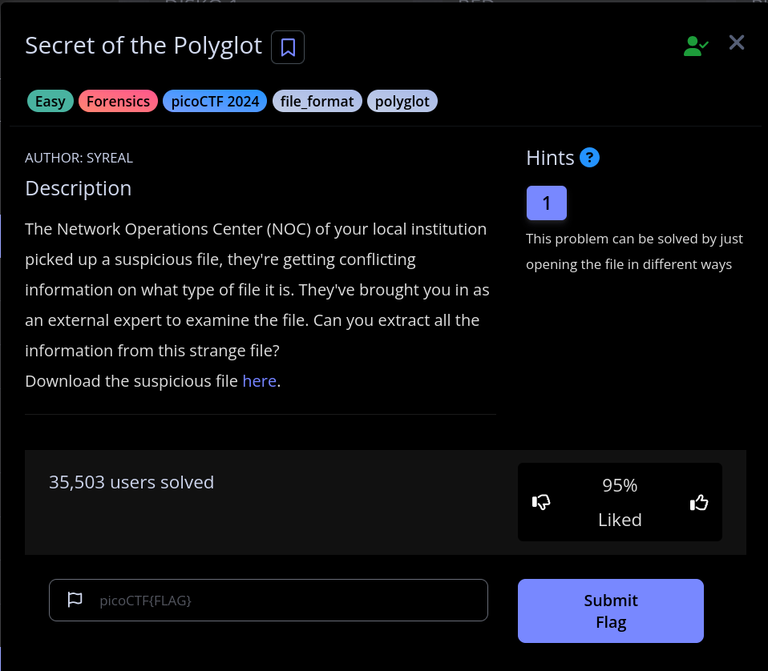The image size is (768, 671).
Task: Like the challenge with the thumbs up icon
Action: point(699,502)
